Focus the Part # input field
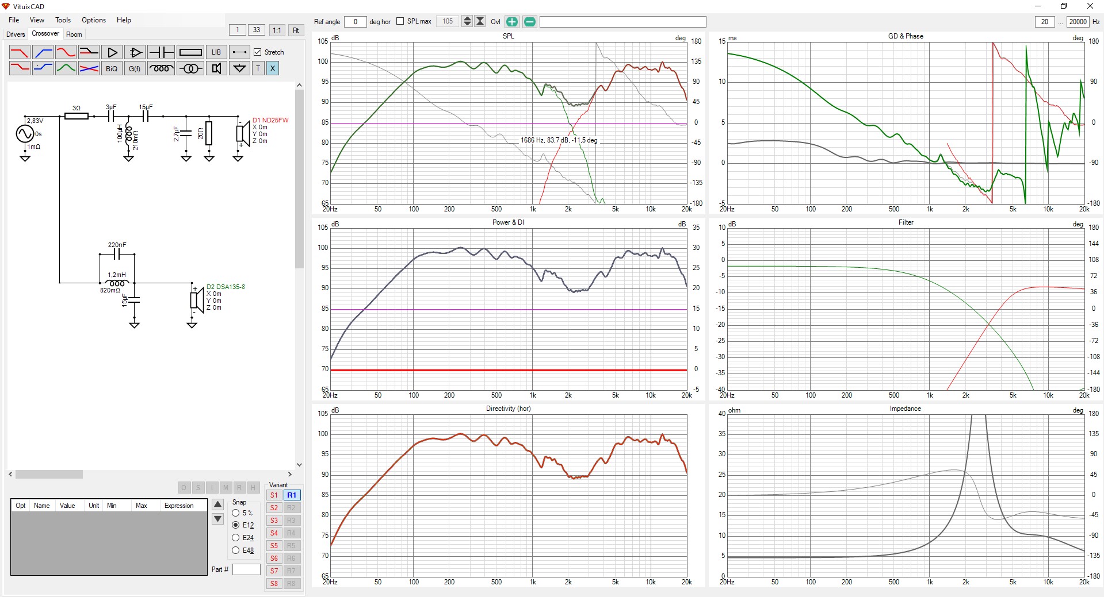This screenshot has width=1104, height=597. click(246, 569)
